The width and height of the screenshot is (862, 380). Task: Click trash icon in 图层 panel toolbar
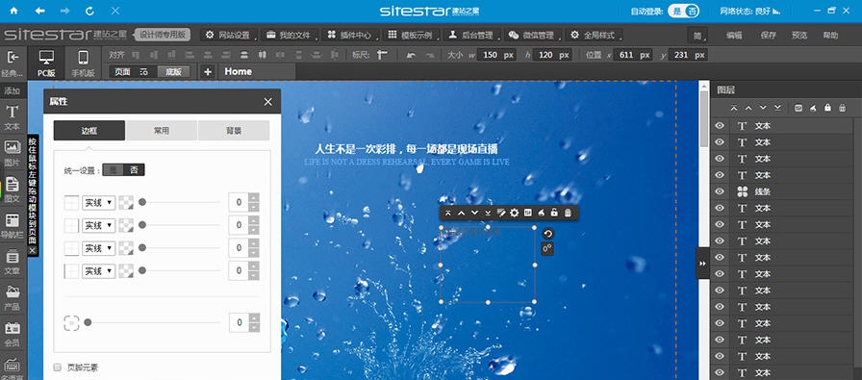842,108
